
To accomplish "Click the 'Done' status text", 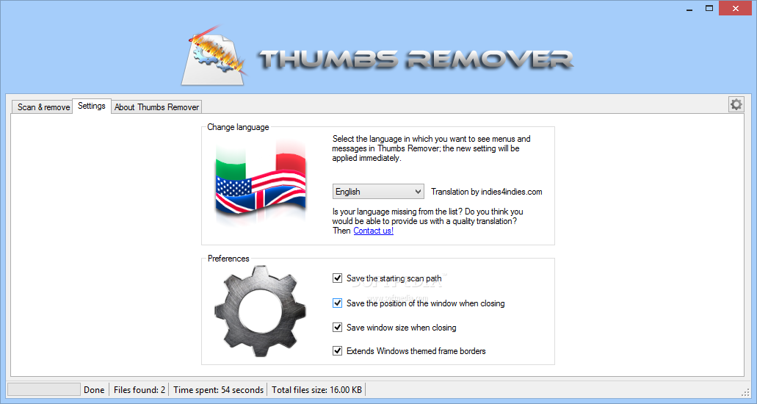I will pos(94,390).
